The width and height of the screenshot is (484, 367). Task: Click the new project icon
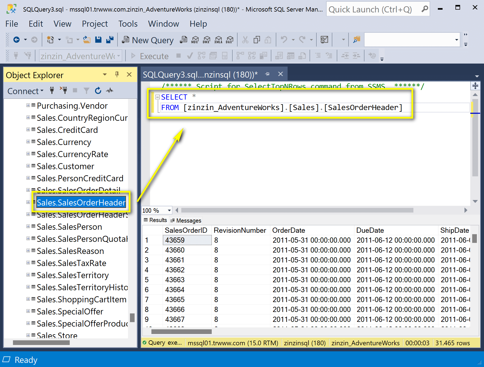click(50, 40)
